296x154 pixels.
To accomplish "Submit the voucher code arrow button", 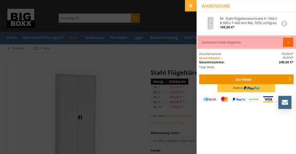I will click(288, 42).
